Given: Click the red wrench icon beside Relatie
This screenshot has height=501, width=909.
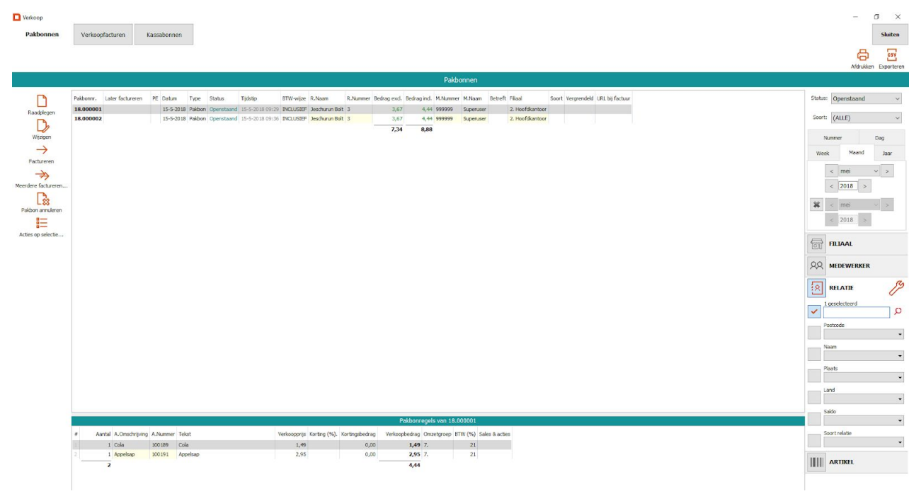Looking at the screenshot, I should [x=896, y=287].
